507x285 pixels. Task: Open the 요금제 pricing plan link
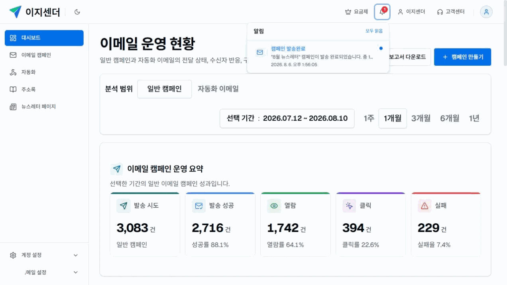(356, 12)
